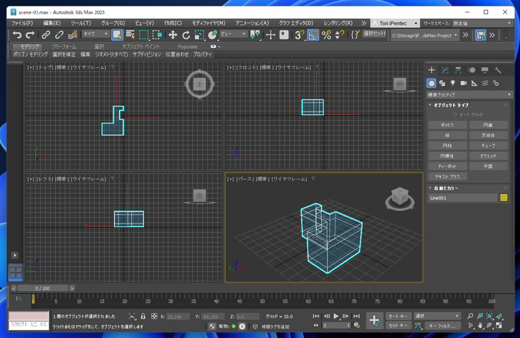The width and height of the screenshot is (520, 338).
Task: Open the Tori iPentec account dropdown
Action: tap(395, 23)
